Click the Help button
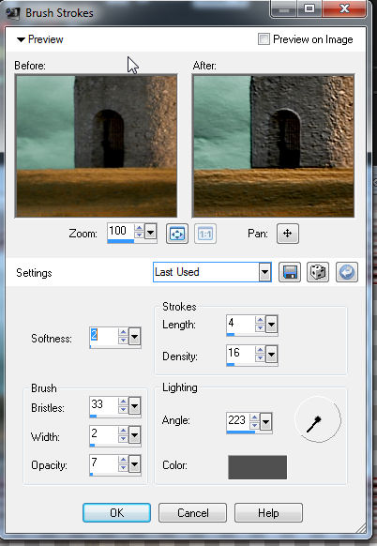Image resolution: width=377 pixels, height=546 pixels. [268, 512]
